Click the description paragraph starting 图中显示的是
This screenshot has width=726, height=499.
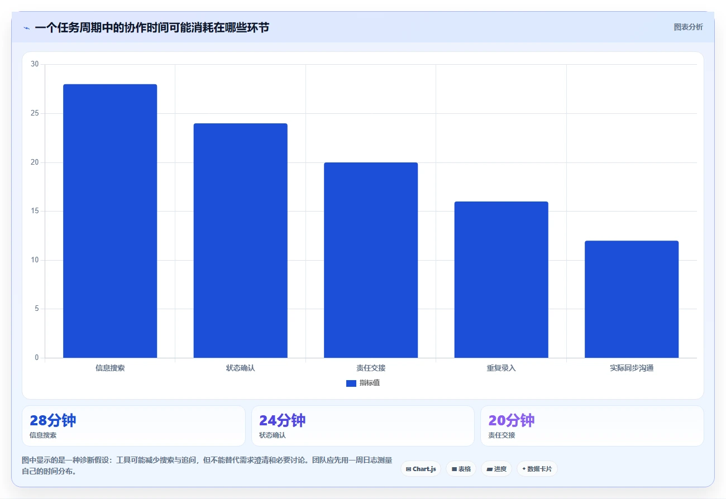click(x=207, y=466)
